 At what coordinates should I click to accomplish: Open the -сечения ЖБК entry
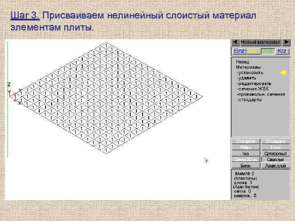coord(253,89)
